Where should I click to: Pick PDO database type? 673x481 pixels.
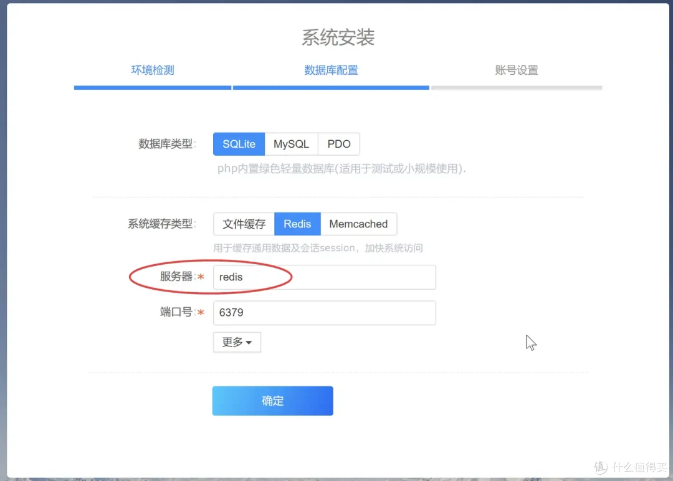coord(338,144)
